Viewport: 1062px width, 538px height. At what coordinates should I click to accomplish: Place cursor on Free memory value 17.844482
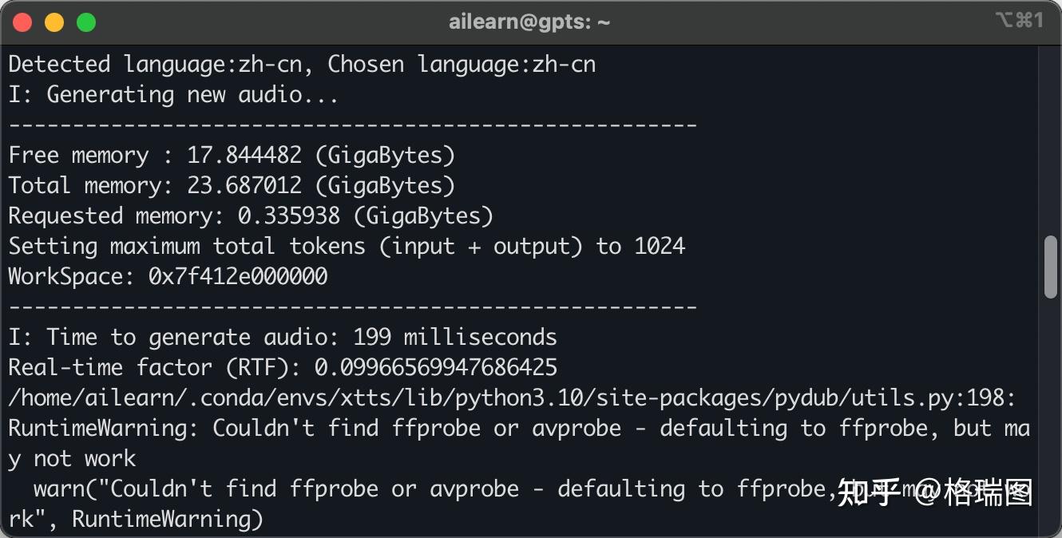point(244,155)
